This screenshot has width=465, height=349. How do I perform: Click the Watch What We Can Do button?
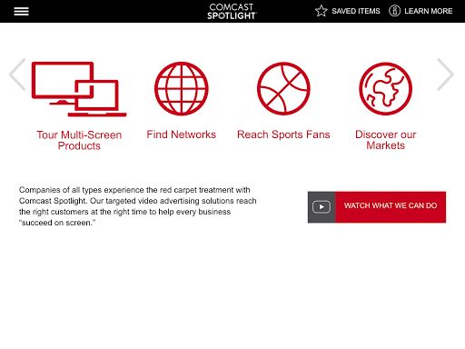[x=377, y=207]
